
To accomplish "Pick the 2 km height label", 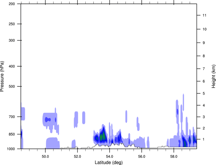I will (204, 128).
